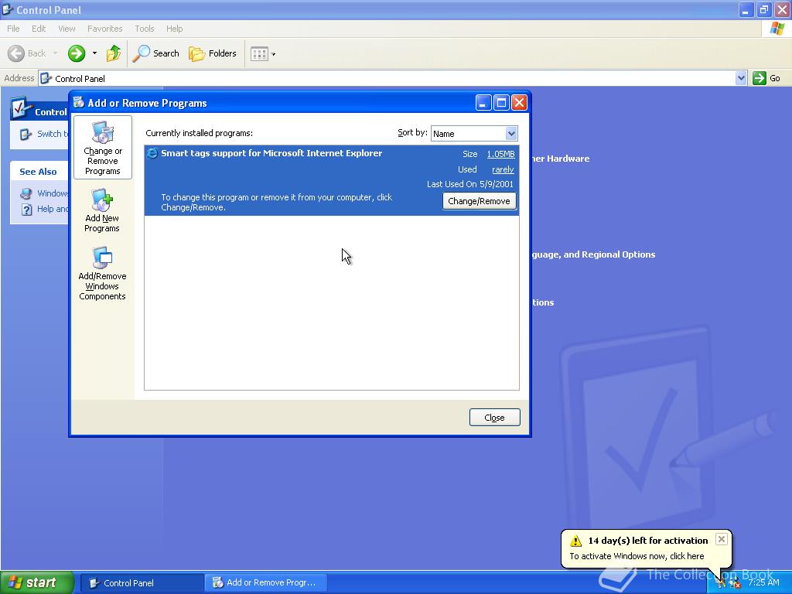Click the Search toolbar button

[155, 53]
